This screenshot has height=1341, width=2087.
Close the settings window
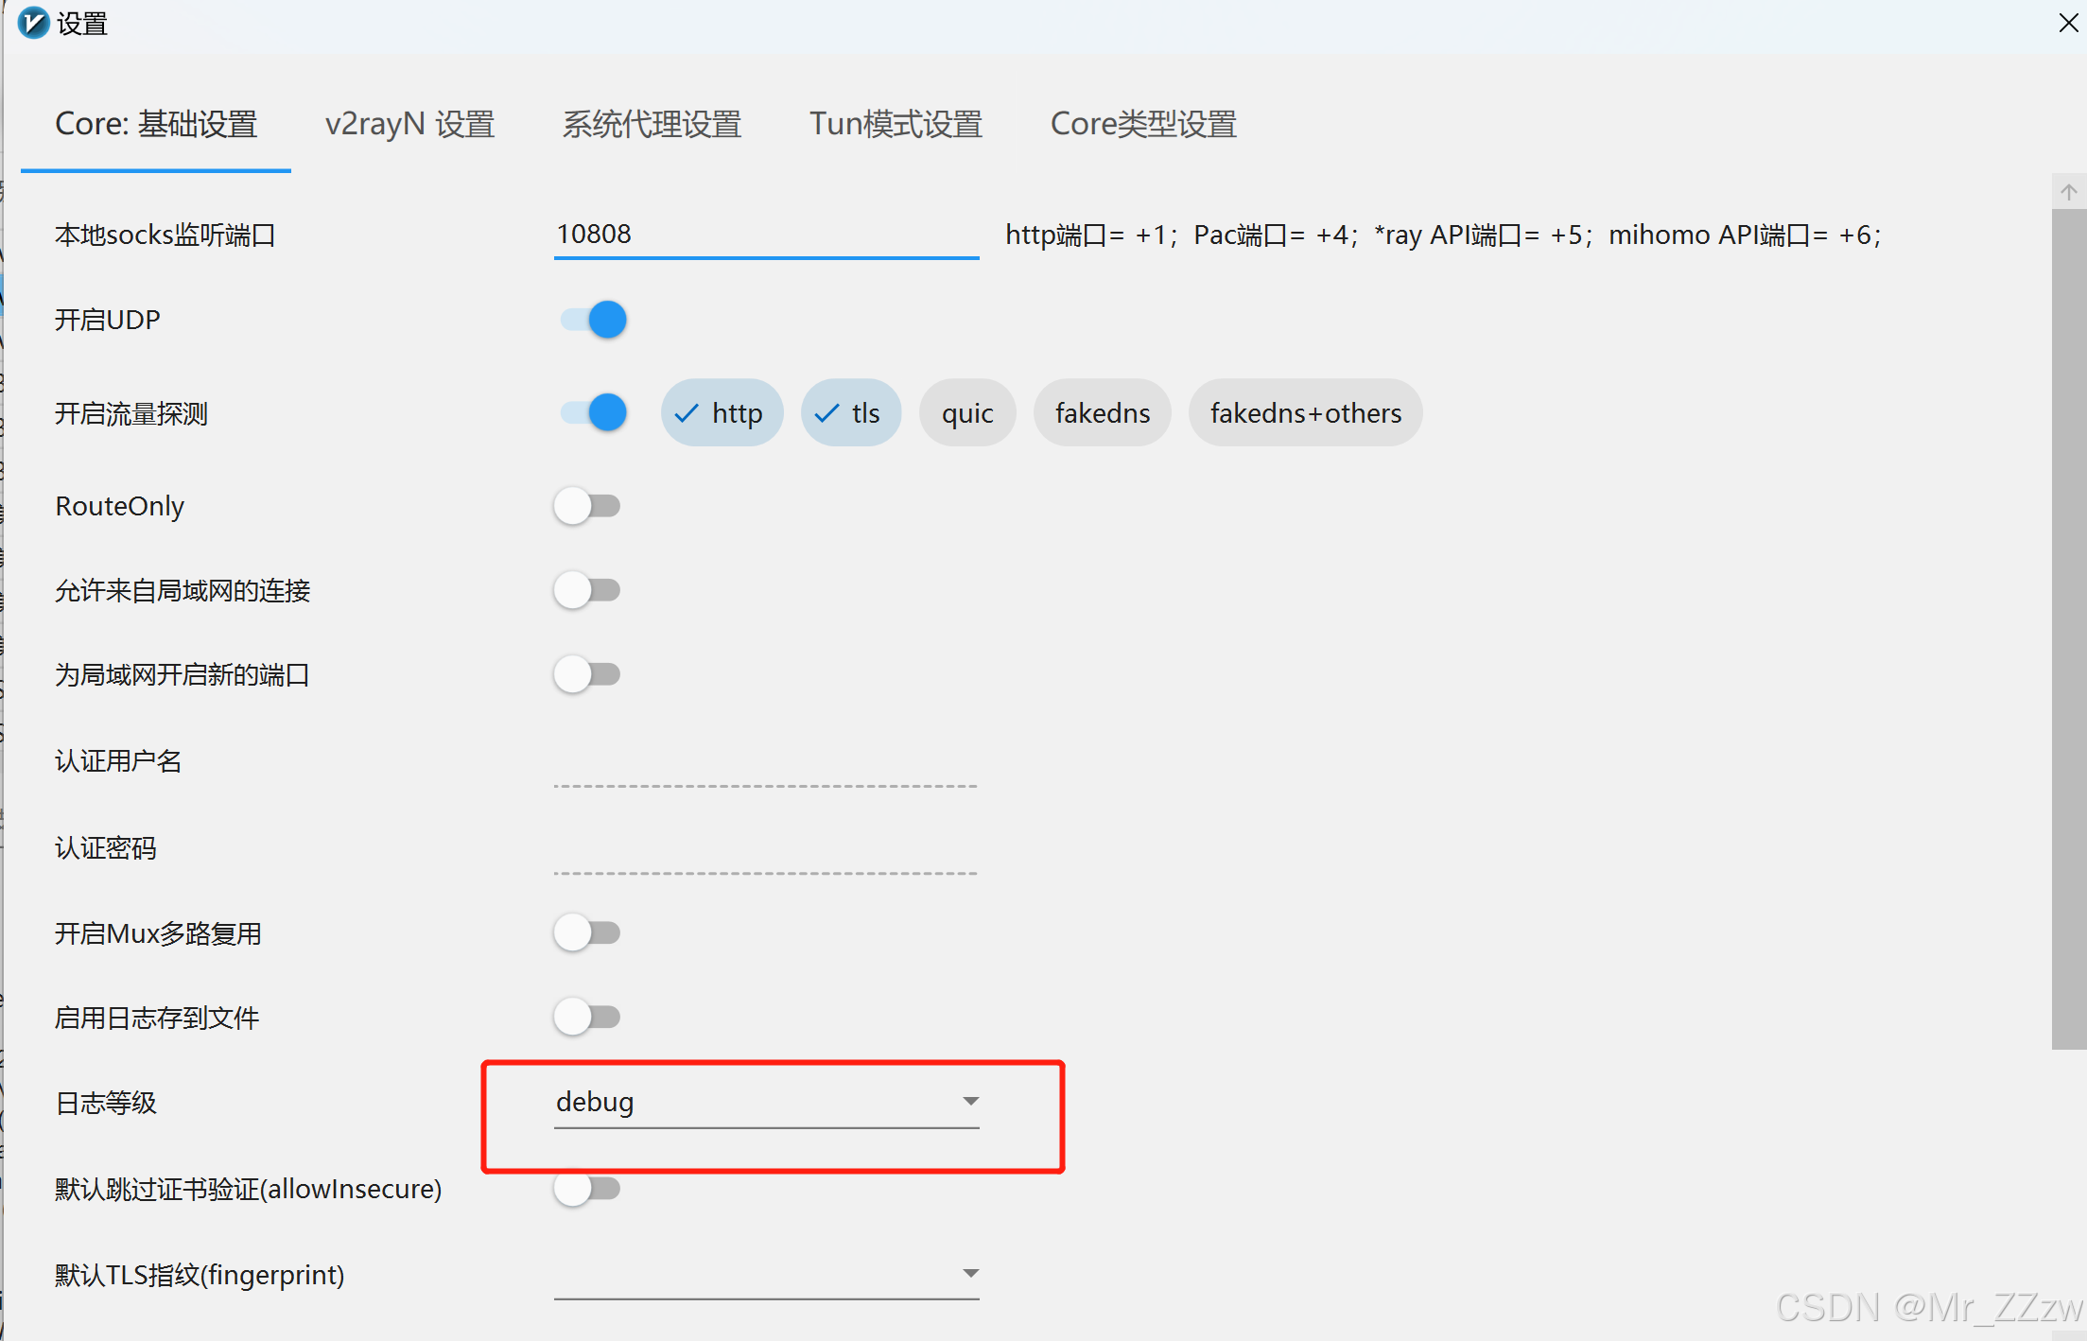(x=2068, y=23)
